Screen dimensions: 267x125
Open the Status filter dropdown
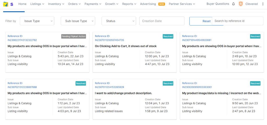pos(119,21)
